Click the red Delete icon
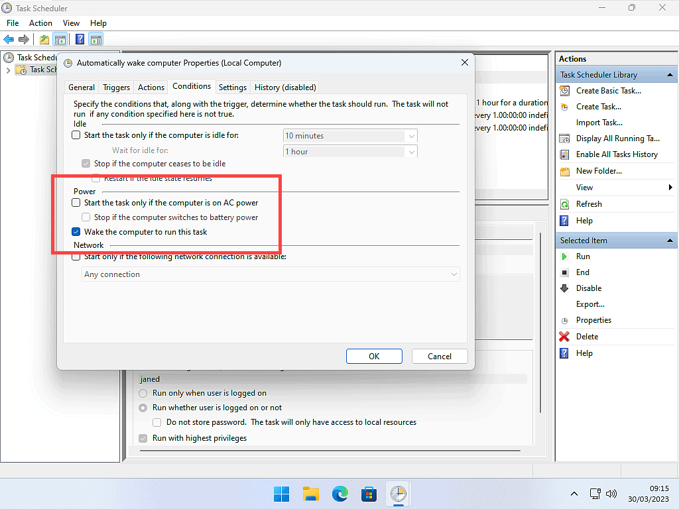The height and width of the screenshot is (509, 679). (564, 337)
